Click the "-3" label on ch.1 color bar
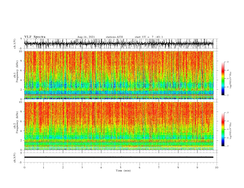Viewport: 244px width, 188px height. click(x=227, y=62)
